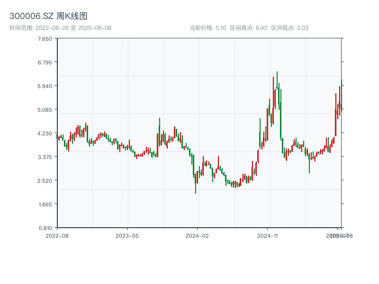Screen dimensions: 379x284
Task: Click the y-axis label 5.940
Action: coord(45,86)
